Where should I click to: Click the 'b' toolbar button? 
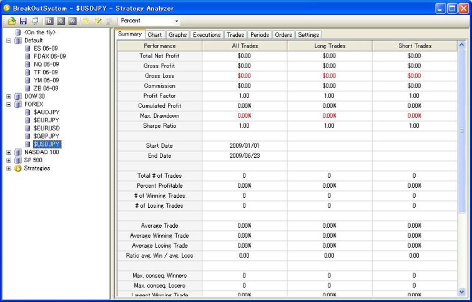(50, 21)
